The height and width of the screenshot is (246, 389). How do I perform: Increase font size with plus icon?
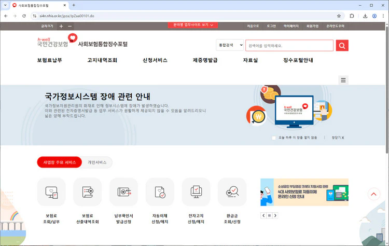[x=61, y=26]
